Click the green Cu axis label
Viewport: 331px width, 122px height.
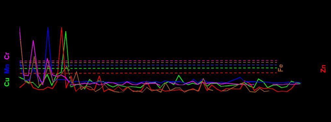(7, 82)
